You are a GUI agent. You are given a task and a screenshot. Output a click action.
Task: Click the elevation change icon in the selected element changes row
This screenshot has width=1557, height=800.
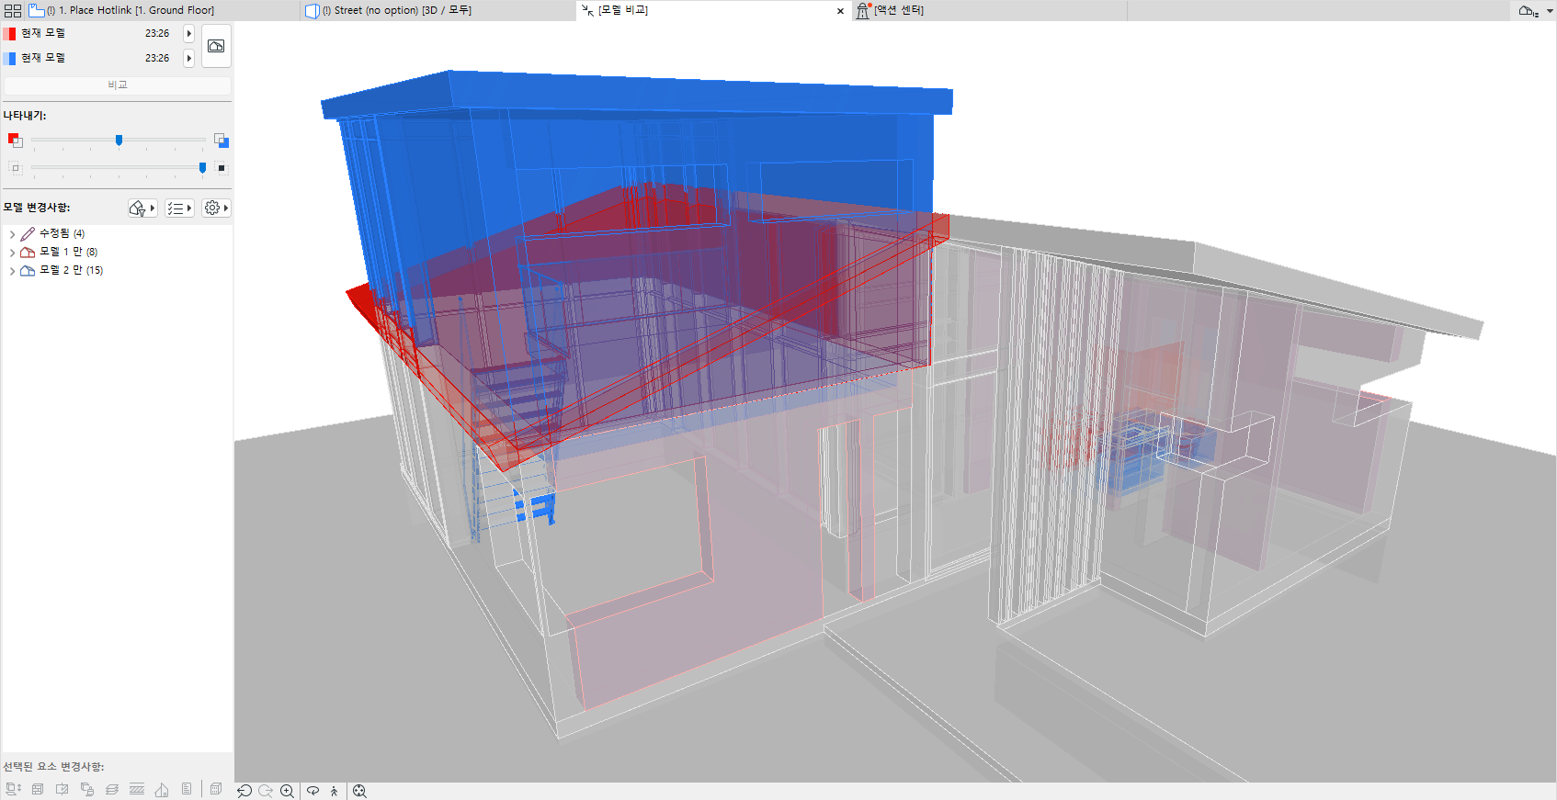point(13,790)
